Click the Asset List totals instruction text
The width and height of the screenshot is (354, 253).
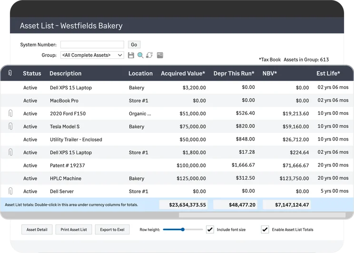tap(71, 205)
